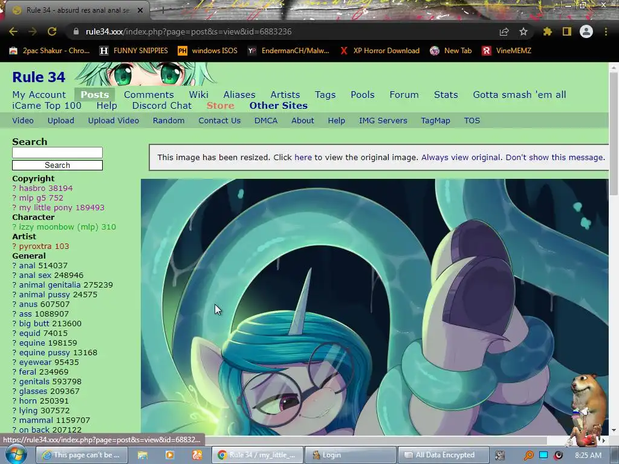This screenshot has width=619, height=464.
Task: Reload the page with the refresh icon
Action: (52, 31)
